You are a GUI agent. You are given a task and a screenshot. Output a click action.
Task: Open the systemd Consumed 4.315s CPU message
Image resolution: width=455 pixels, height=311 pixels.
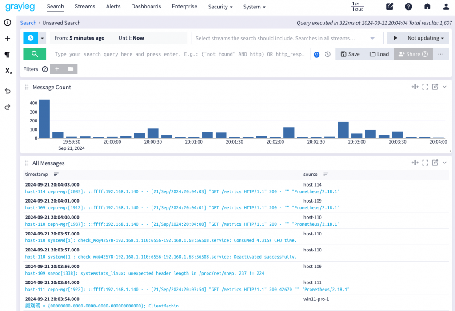[x=161, y=240]
